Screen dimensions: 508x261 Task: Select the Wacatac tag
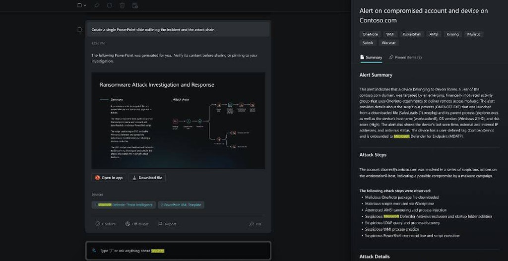point(388,43)
